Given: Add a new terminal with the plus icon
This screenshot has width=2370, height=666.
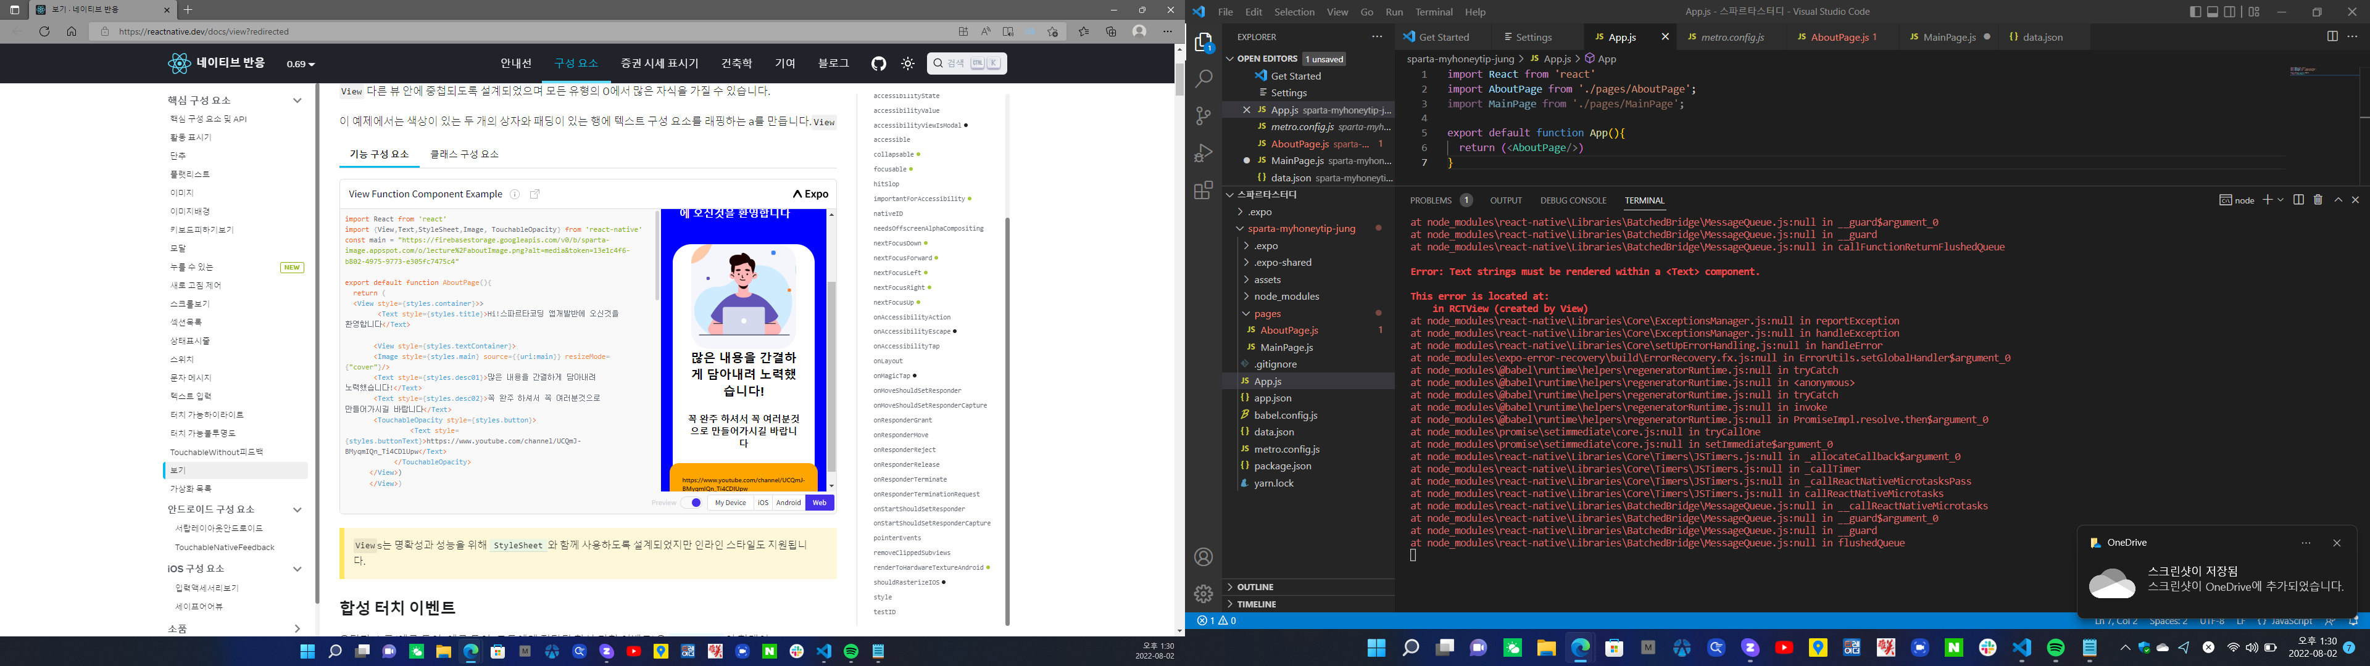Looking at the screenshot, I should [2268, 200].
